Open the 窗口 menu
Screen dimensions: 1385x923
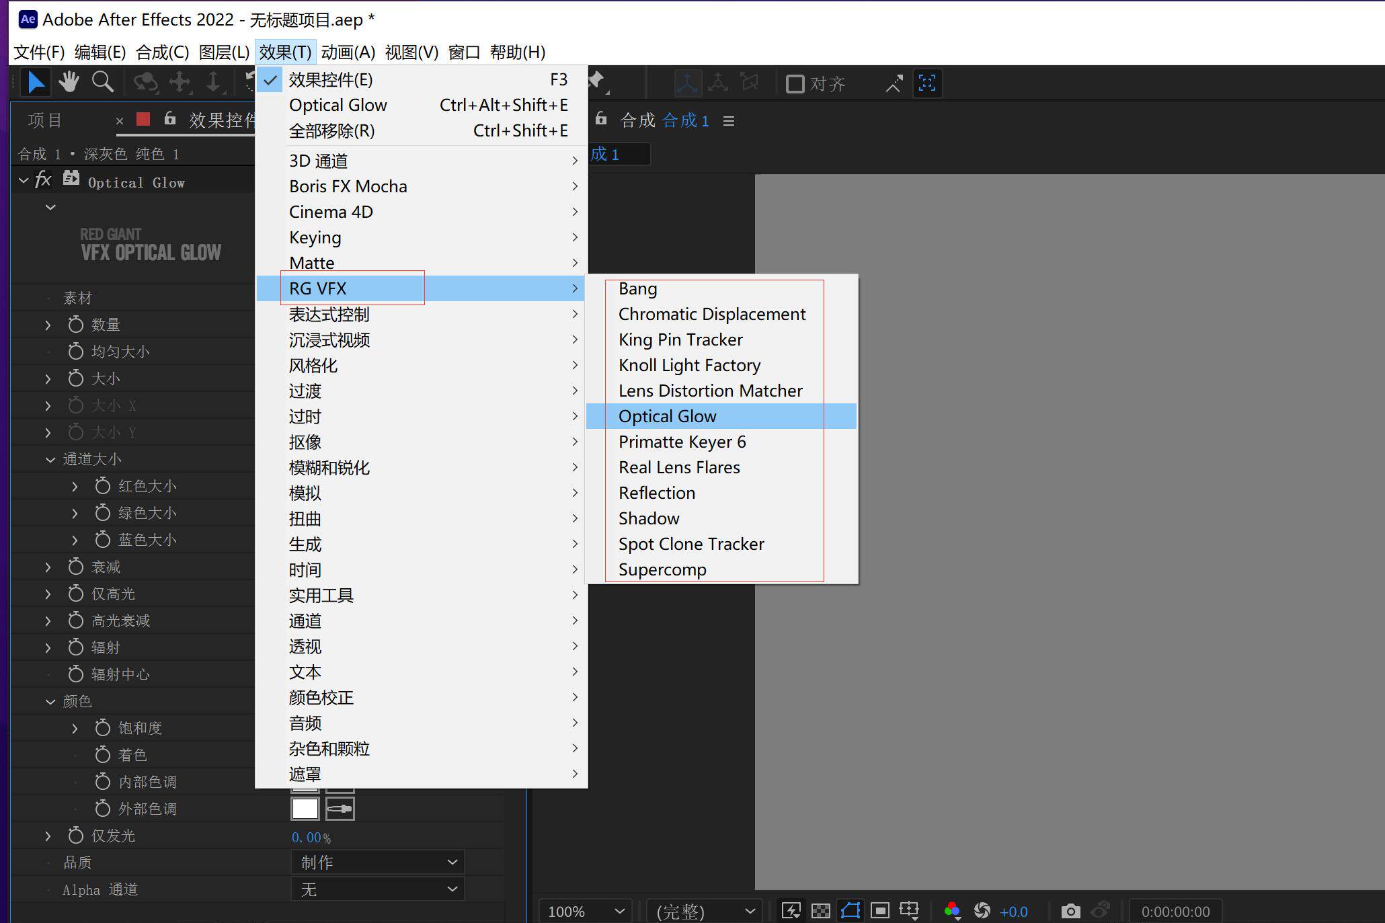coord(464,52)
